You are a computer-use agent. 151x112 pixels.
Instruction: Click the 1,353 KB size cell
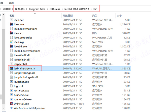click(125, 68)
